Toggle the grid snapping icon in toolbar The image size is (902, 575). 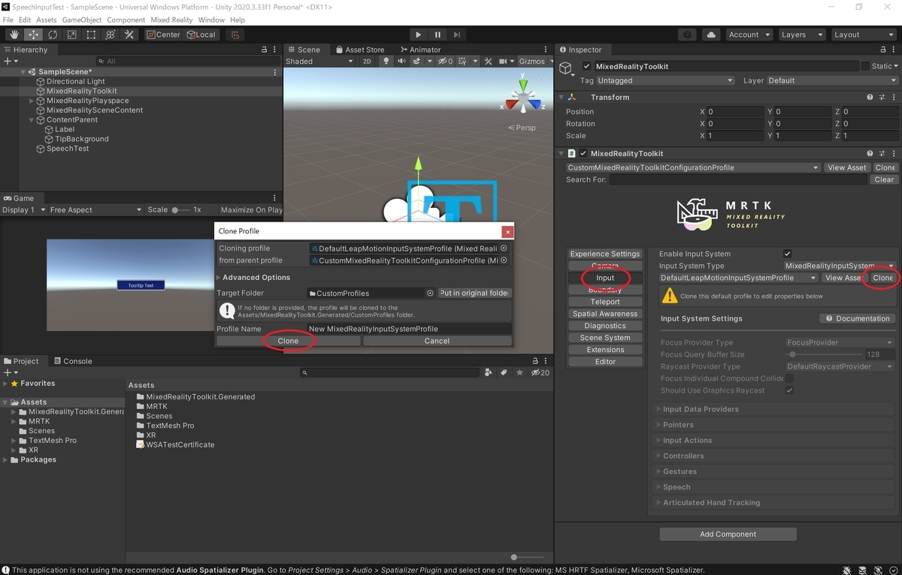point(235,35)
